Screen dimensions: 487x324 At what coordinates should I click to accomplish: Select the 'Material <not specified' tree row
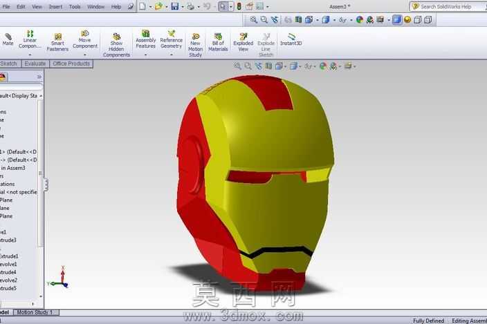tap(19, 192)
